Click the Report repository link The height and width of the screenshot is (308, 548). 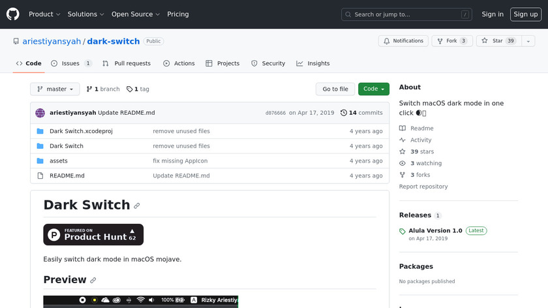(423, 187)
